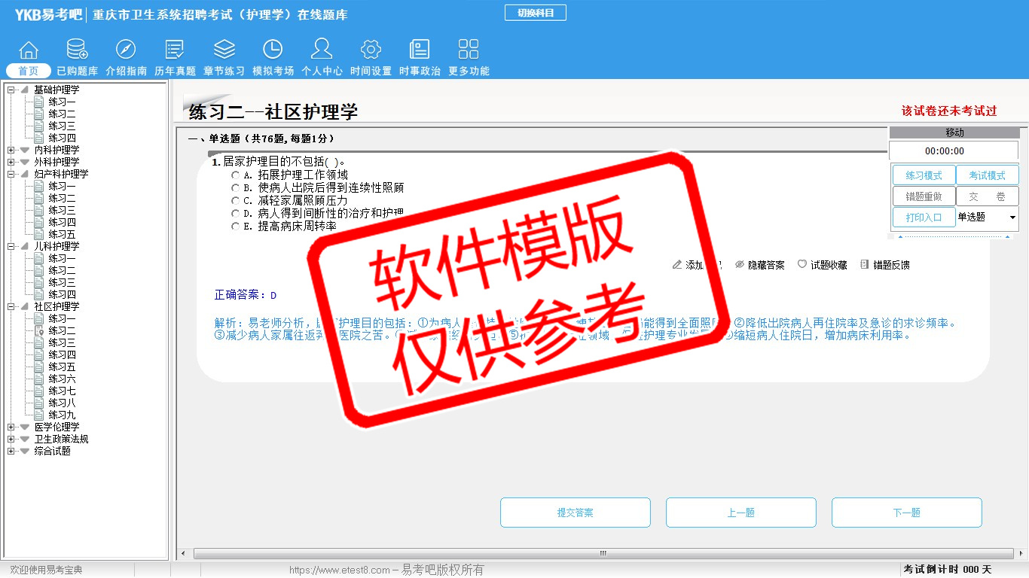Open the 已购题库 database icon
The image size is (1029, 578).
pyautogui.click(x=77, y=50)
